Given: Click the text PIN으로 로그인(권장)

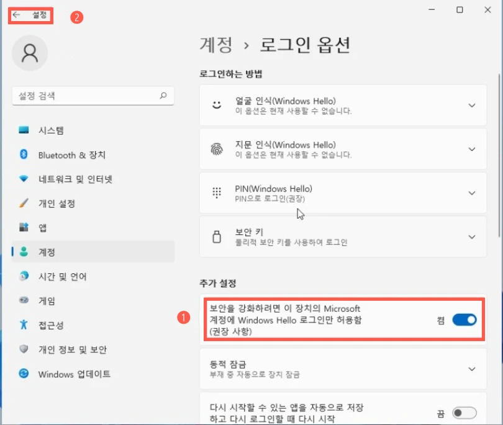Looking at the screenshot, I should point(270,198).
